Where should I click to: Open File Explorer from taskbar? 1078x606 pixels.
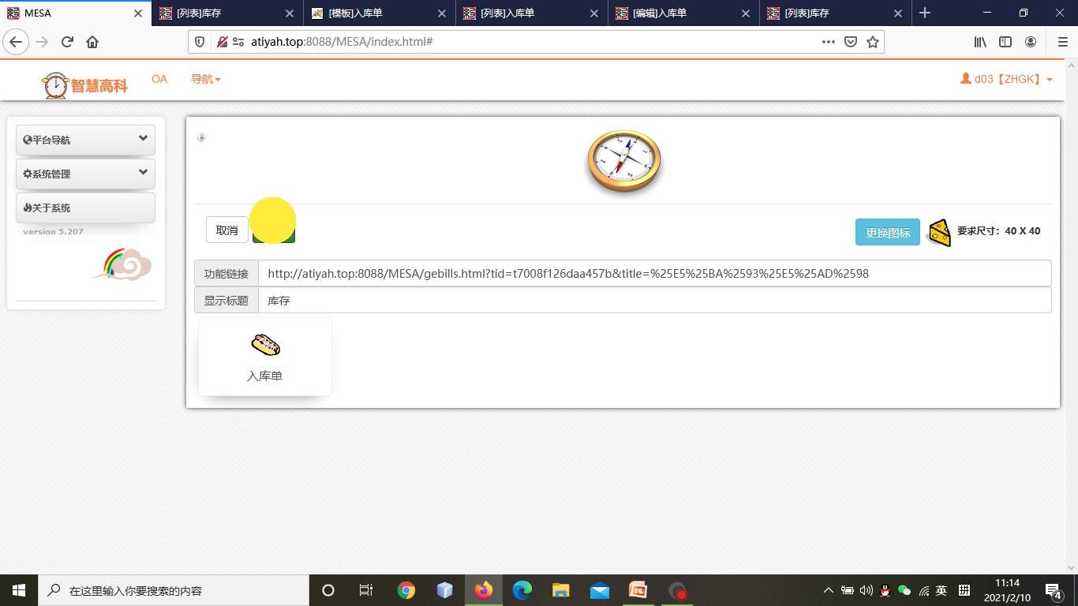click(561, 590)
